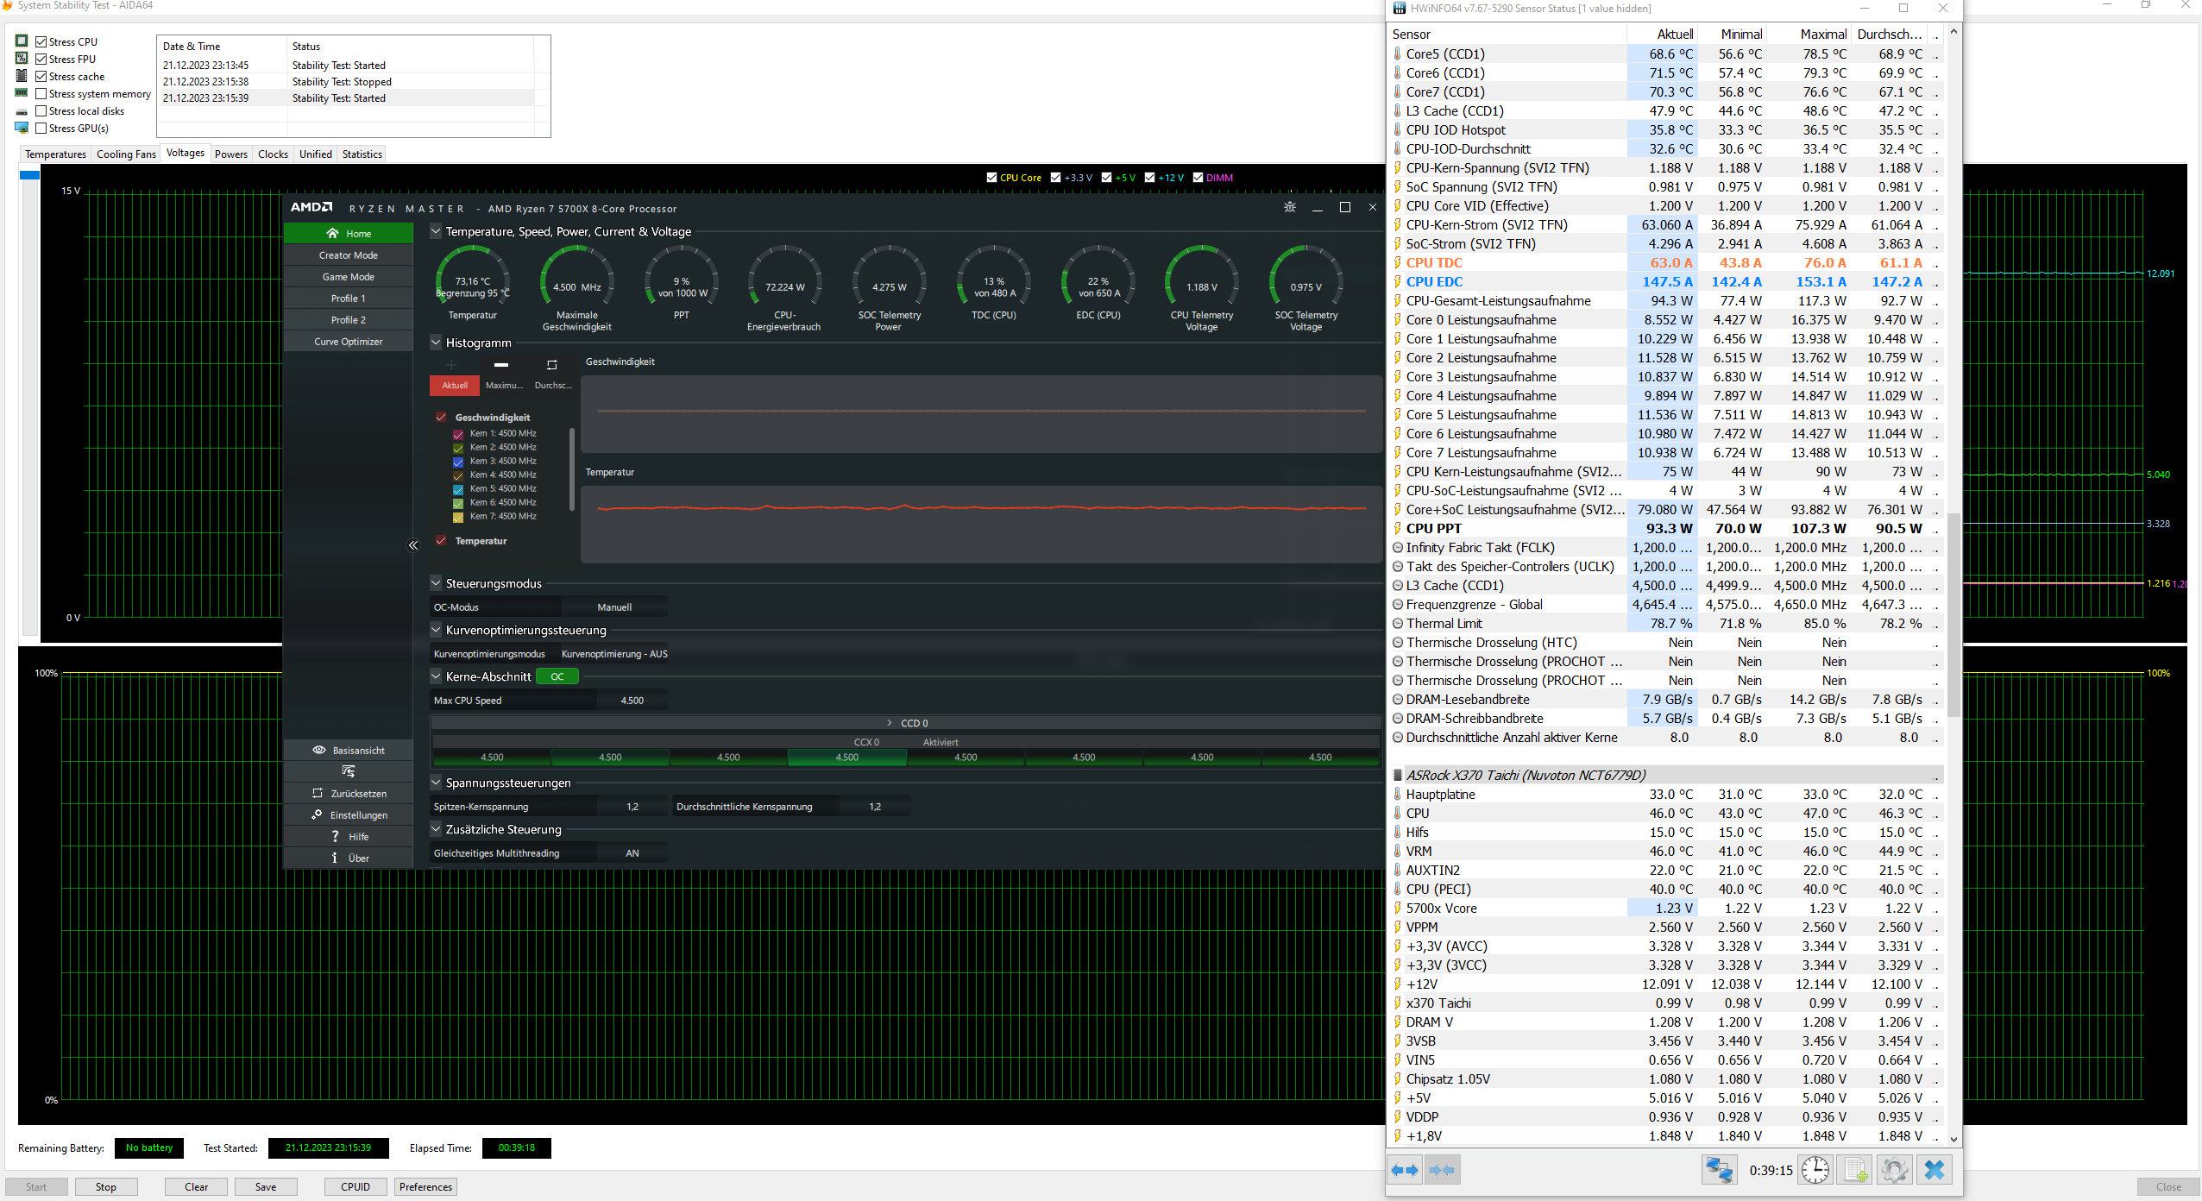The image size is (2202, 1201).
Task: Click histogram reset view loop icon
Action: 552,364
